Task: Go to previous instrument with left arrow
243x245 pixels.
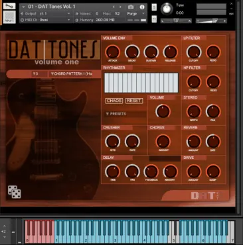Action: [114, 7]
